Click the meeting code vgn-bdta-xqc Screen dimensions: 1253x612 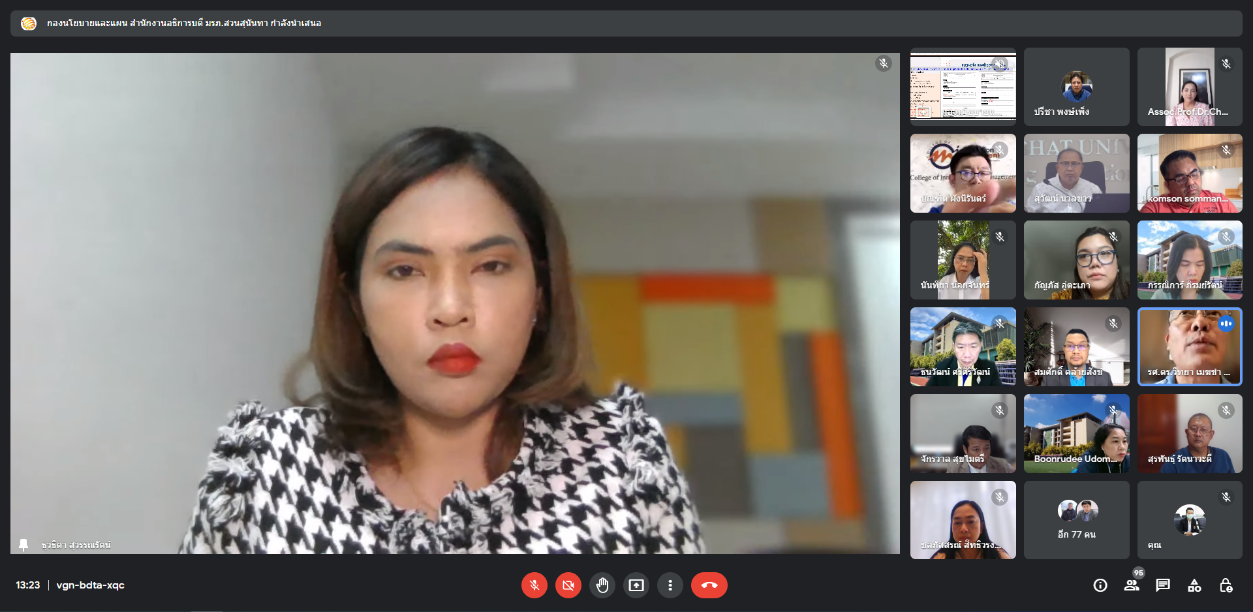click(90, 585)
